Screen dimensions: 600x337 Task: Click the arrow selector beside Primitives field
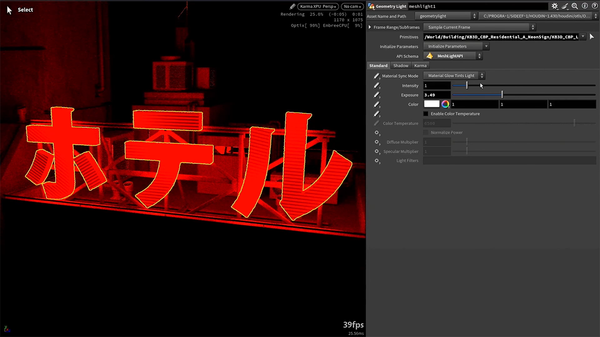592,37
